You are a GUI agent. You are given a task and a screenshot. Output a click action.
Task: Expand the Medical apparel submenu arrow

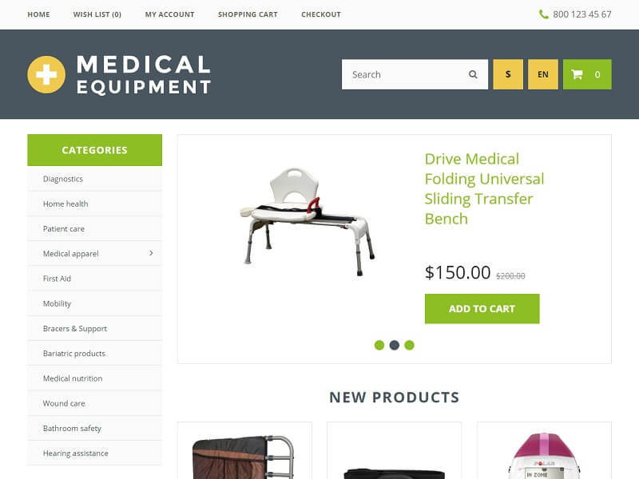[151, 253]
